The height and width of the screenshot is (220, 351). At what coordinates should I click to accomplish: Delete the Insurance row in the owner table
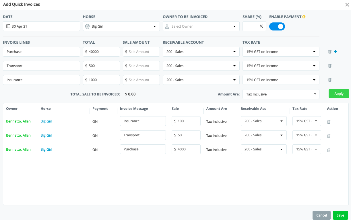coord(329,122)
